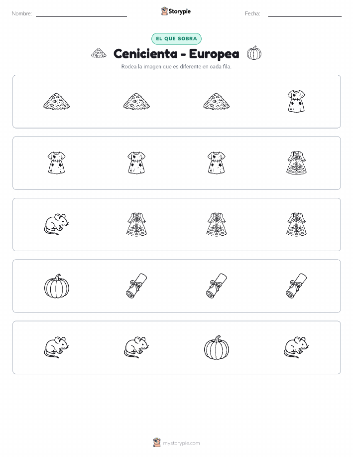Select the pumpkin in the fifth row
The width and height of the screenshot is (353, 457).
[217, 347]
